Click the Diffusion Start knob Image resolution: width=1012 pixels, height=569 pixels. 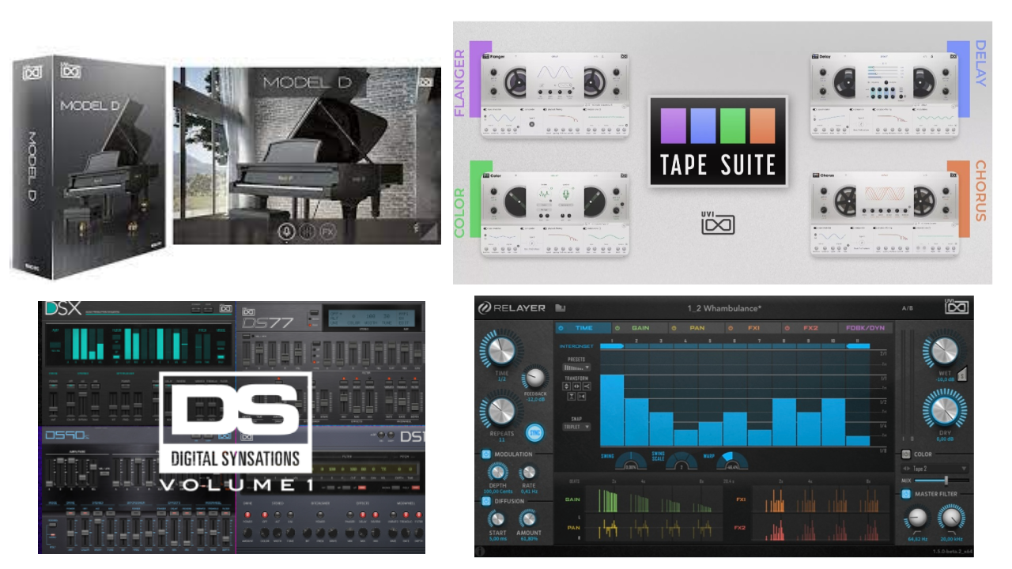pos(497,518)
